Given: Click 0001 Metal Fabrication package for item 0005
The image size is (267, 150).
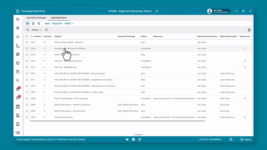Looking at the screenshot, I should 128,105.
